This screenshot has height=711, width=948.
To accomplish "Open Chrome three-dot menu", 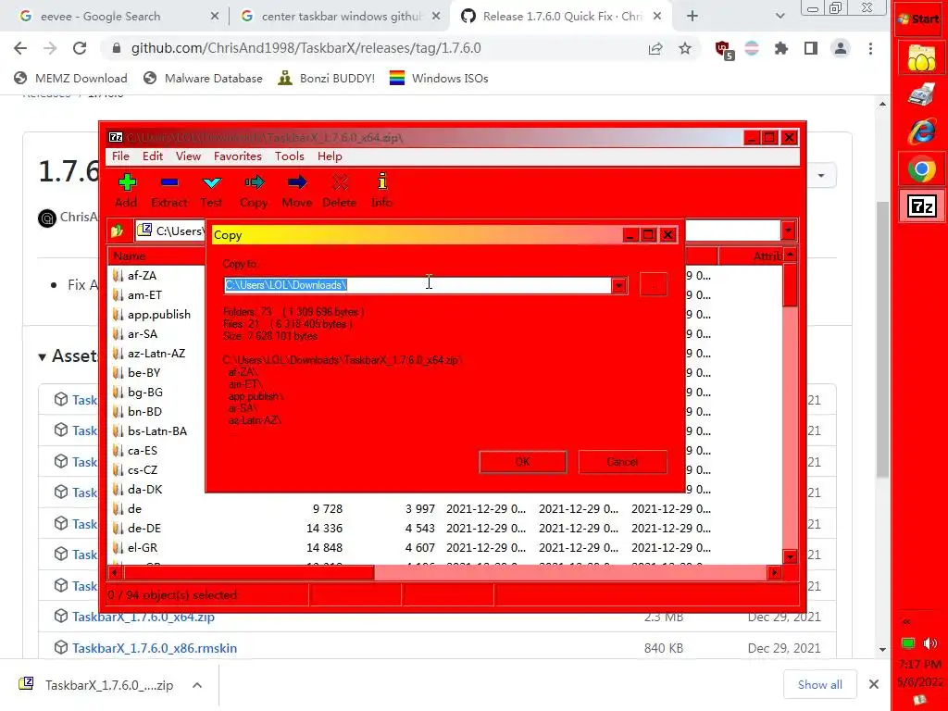I will [x=870, y=48].
